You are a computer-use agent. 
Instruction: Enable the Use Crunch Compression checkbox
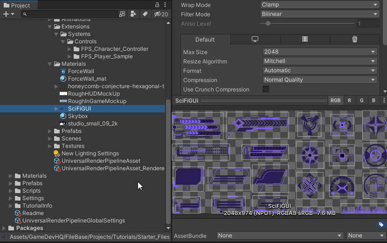tap(266, 89)
